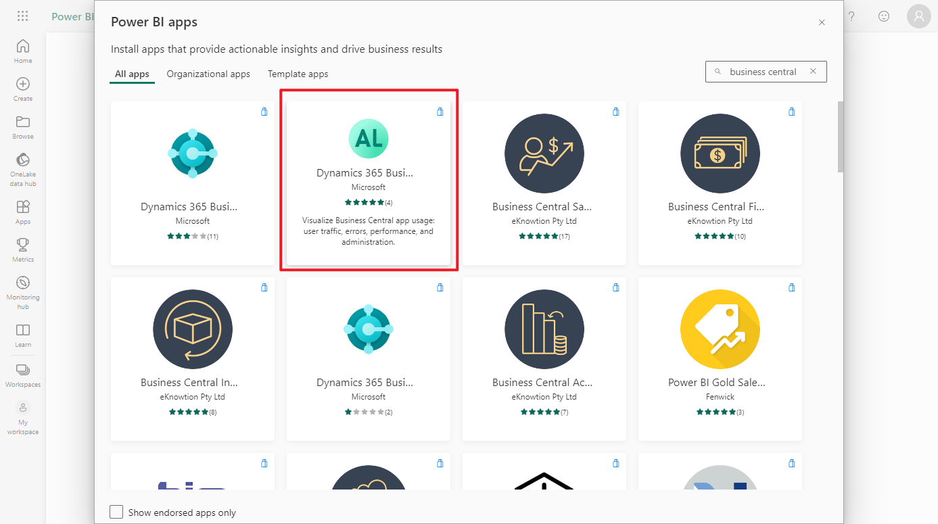Open the Learn section

click(x=22, y=333)
